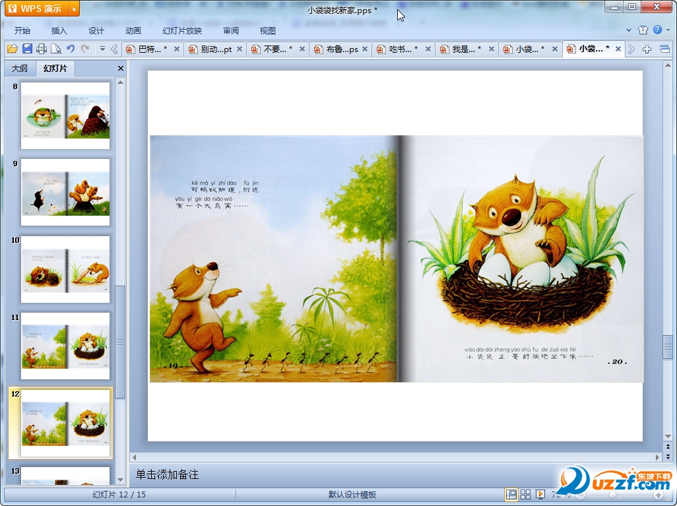
Task: Close the slide thumbnail panel
Action: 121,68
